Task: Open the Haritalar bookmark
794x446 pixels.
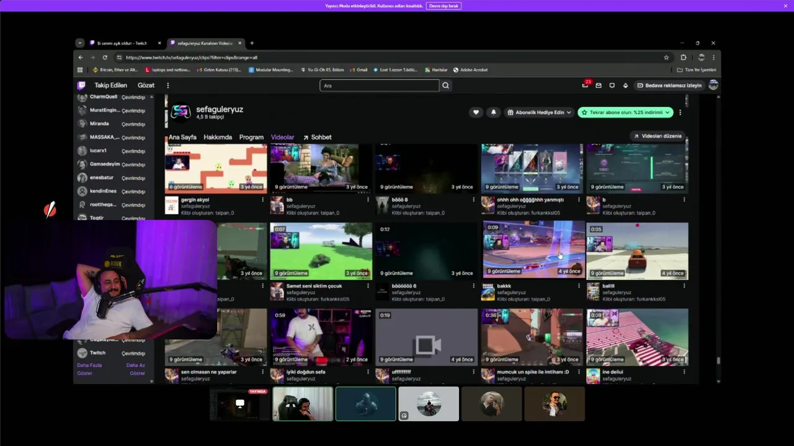Action: click(436, 70)
